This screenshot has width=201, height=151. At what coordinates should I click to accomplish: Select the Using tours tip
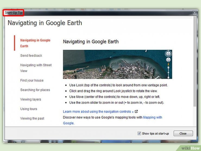click(x=29, y=109)
